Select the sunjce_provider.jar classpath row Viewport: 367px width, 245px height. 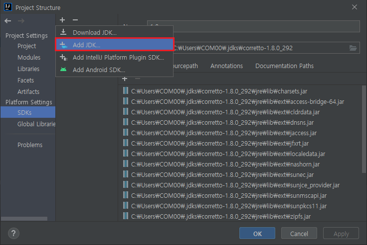pyautogui.click(x=239, y=185)
